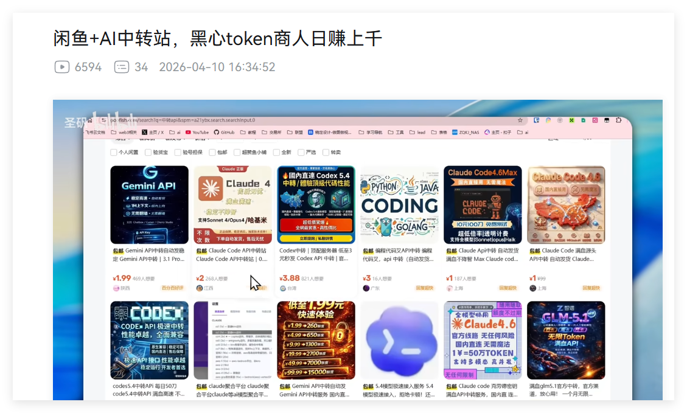Open the Claude Code4.6Max product image

point(483,204)
